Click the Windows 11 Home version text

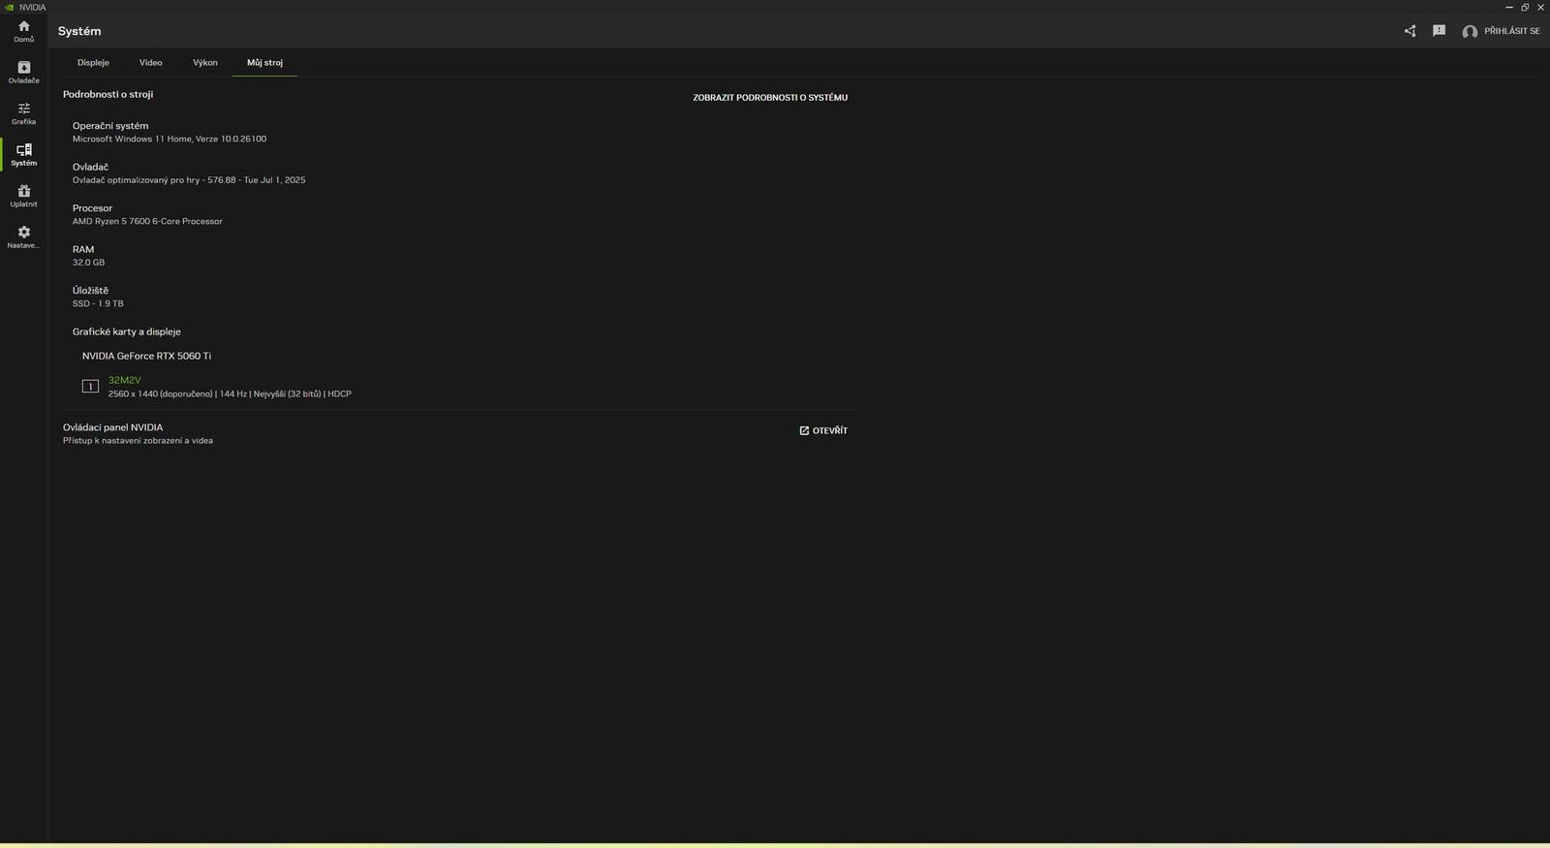click(x=170, y=140)
